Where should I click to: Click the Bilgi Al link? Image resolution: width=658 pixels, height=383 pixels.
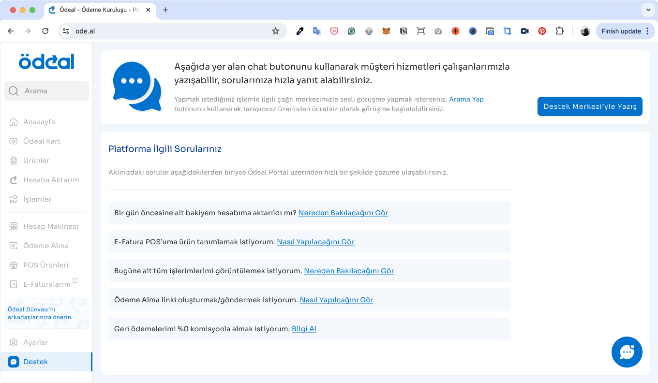pos(304,329)
